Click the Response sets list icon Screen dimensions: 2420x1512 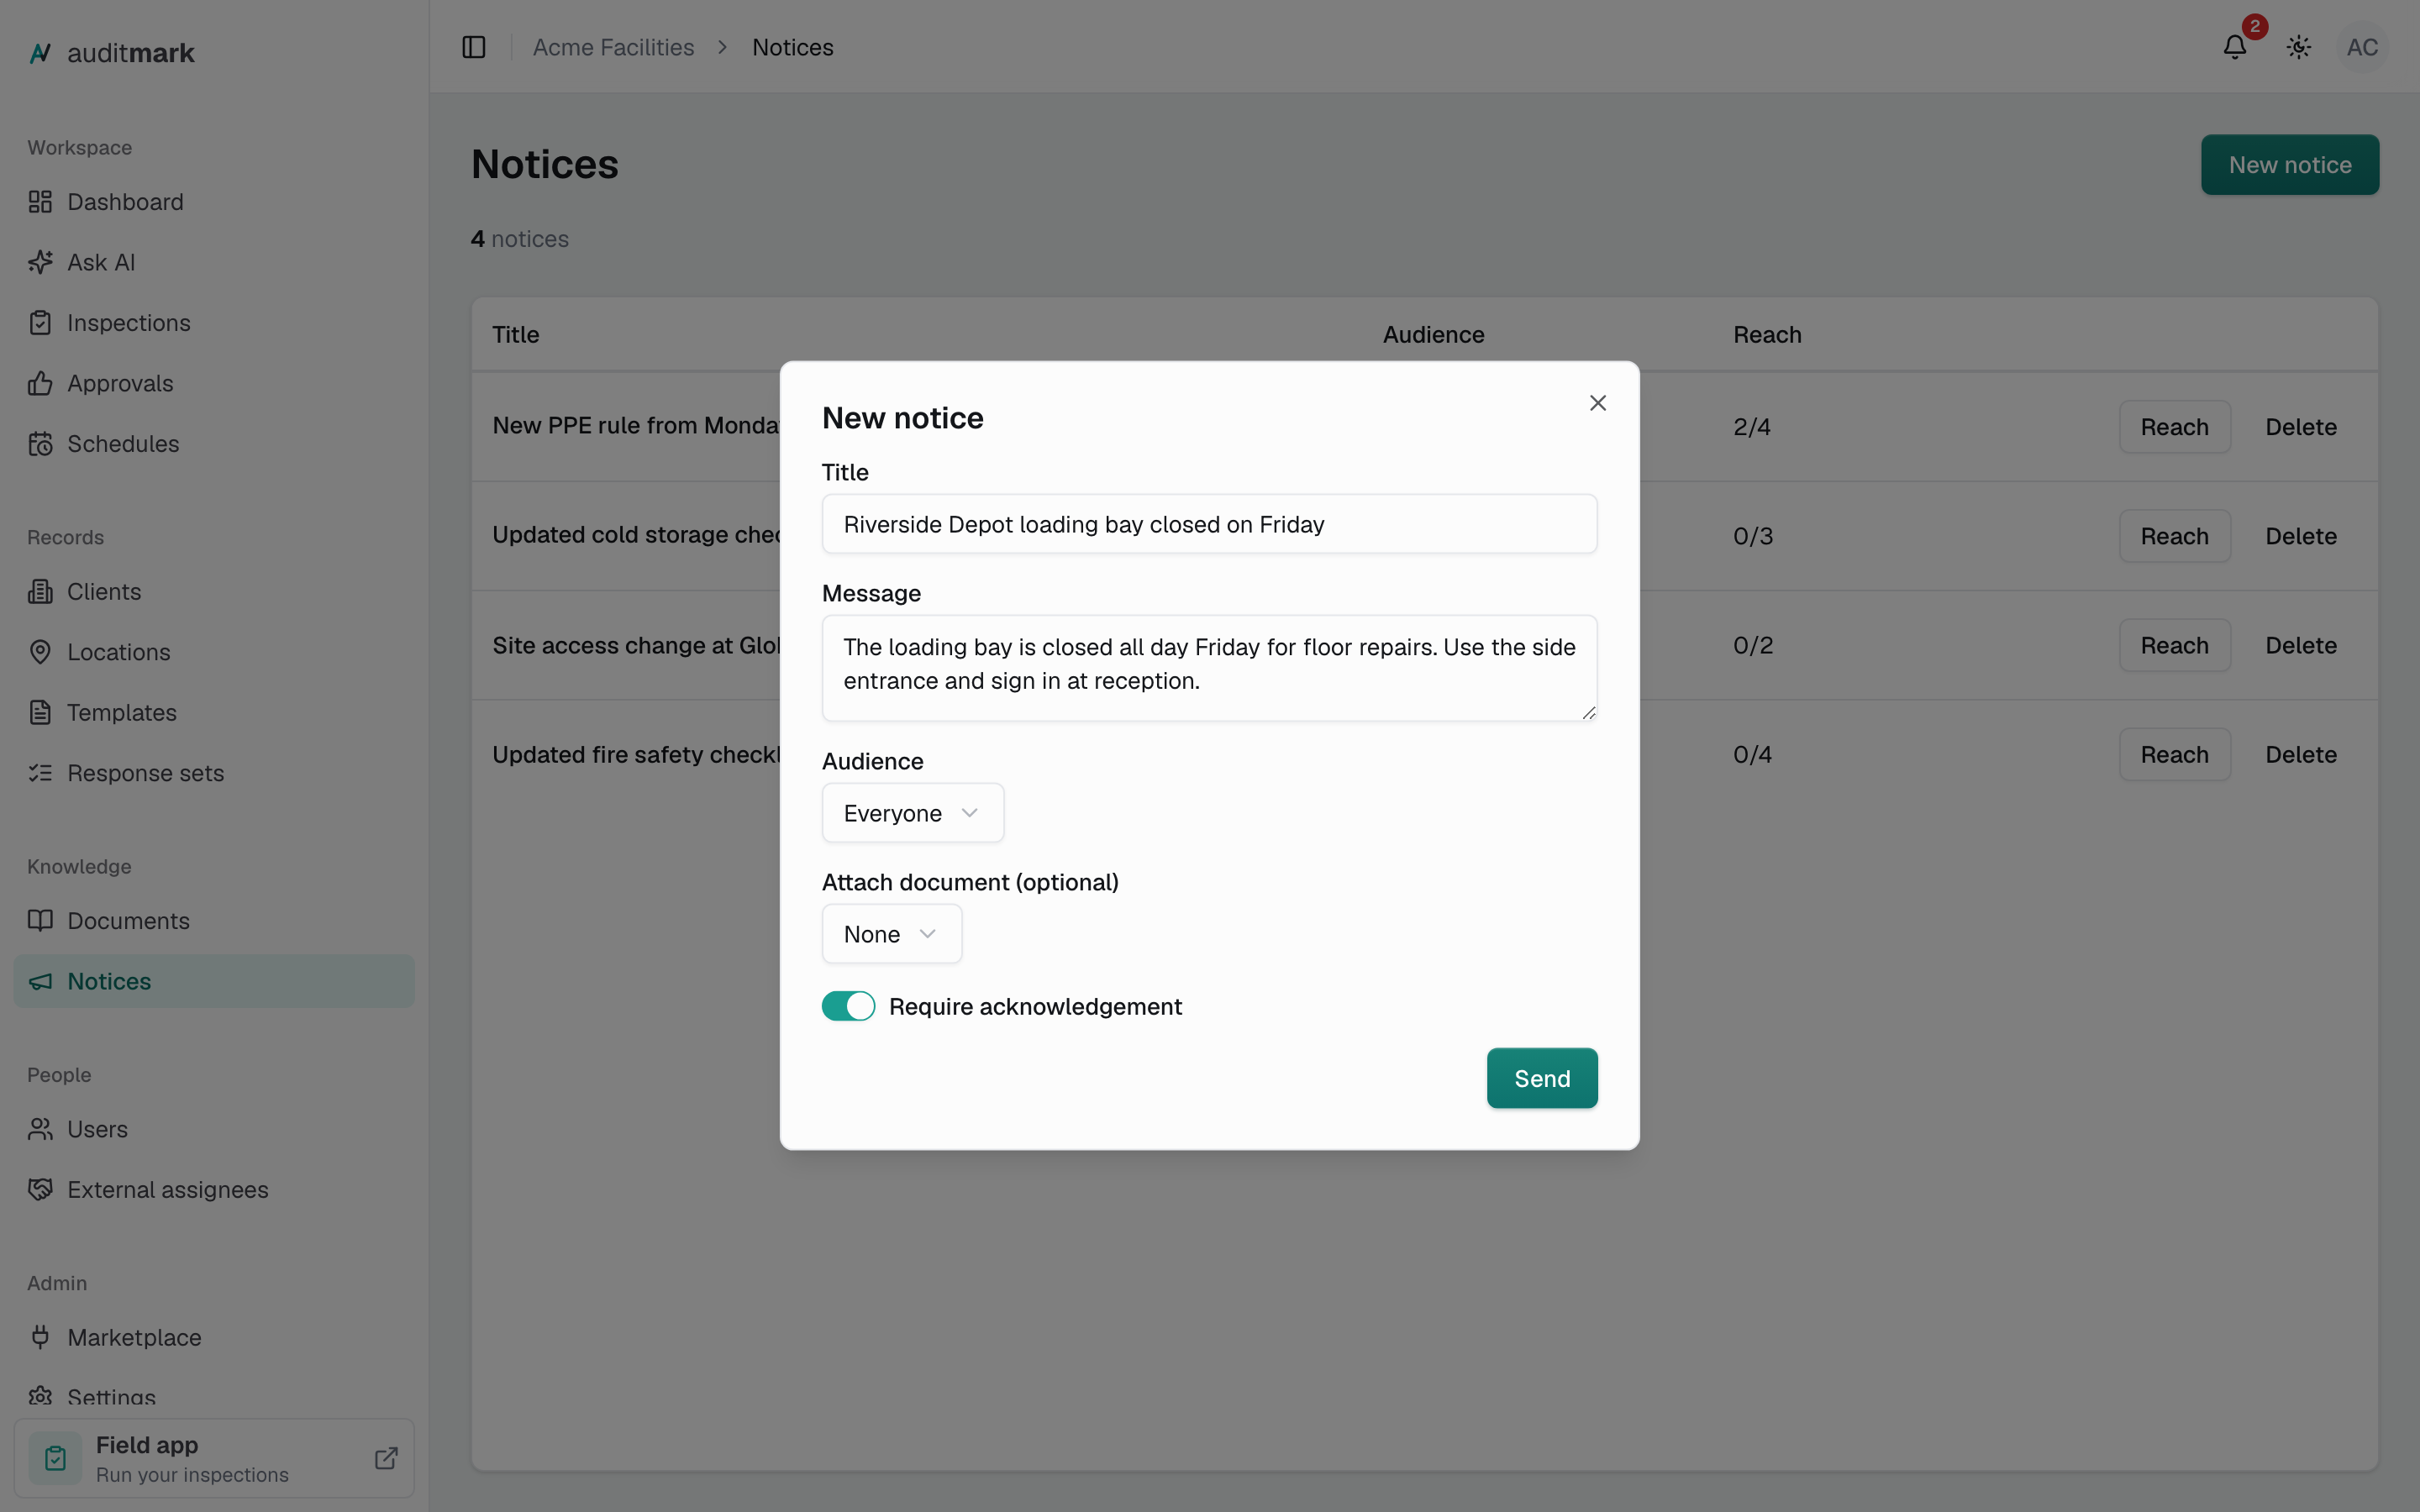[x=40, y=773]
